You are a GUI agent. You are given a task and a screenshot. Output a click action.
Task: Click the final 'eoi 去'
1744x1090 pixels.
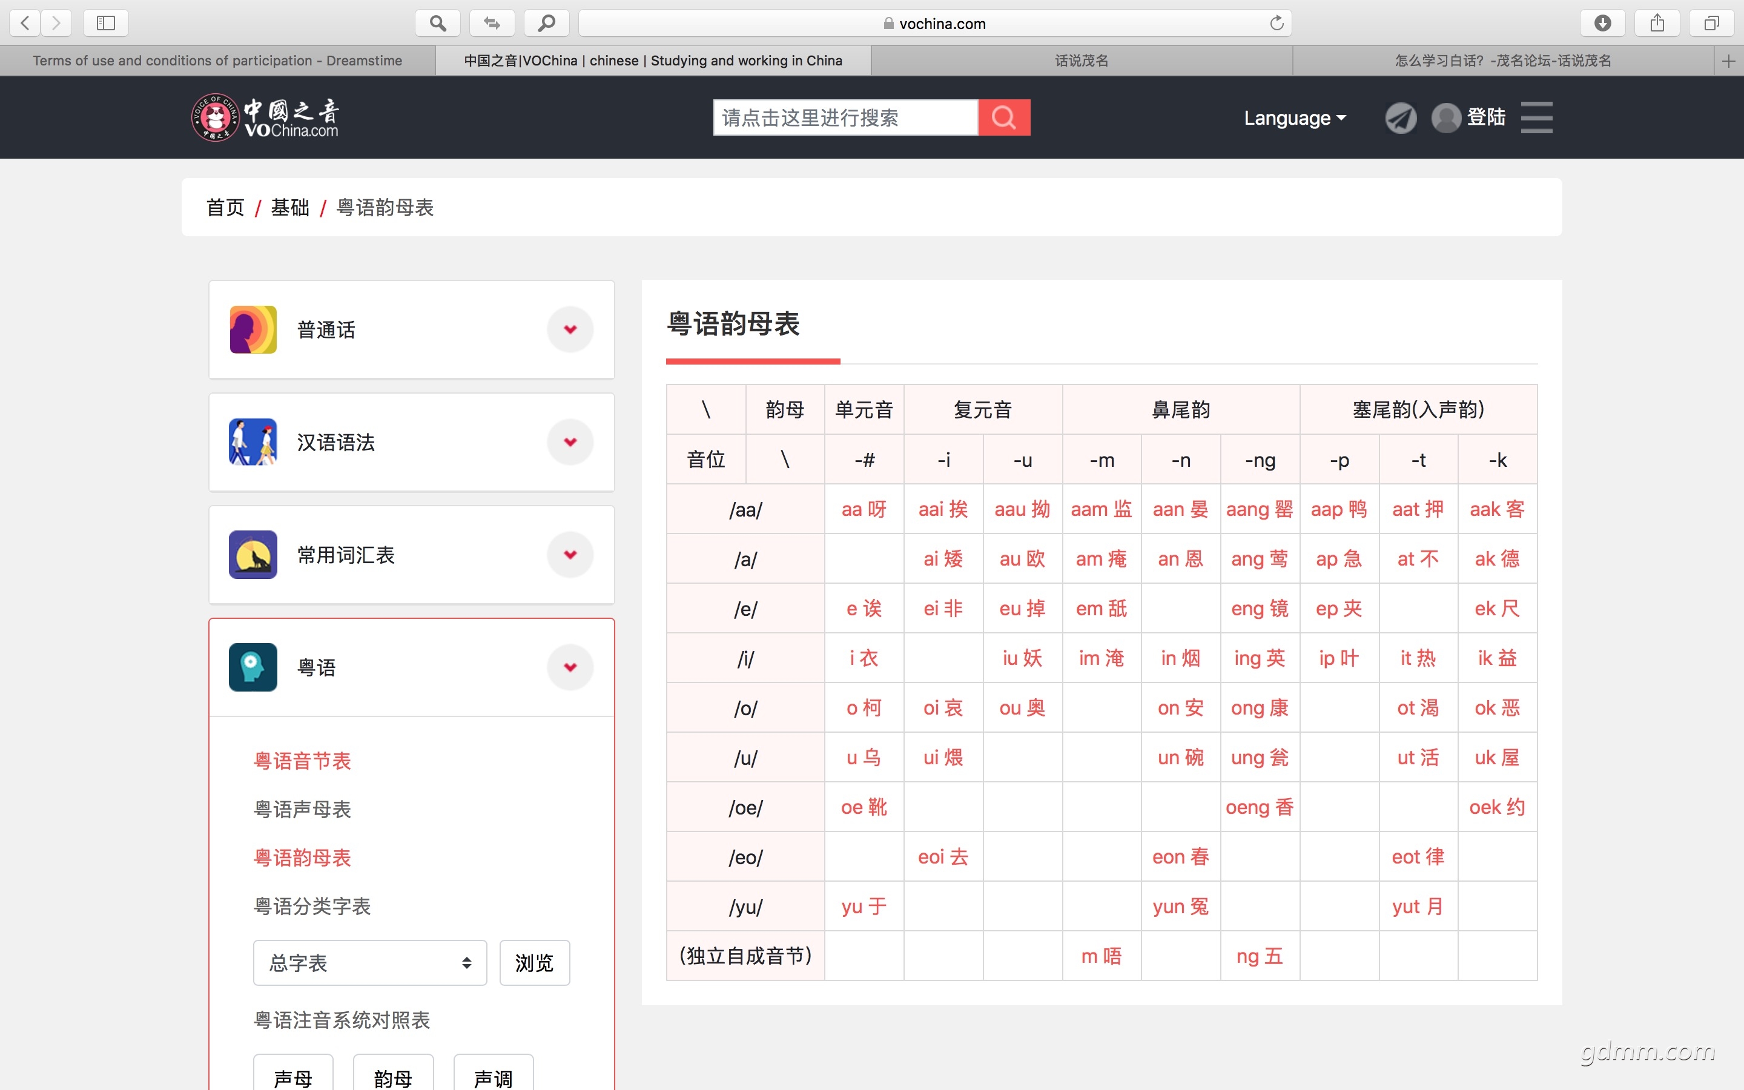[x=943, y=857]
